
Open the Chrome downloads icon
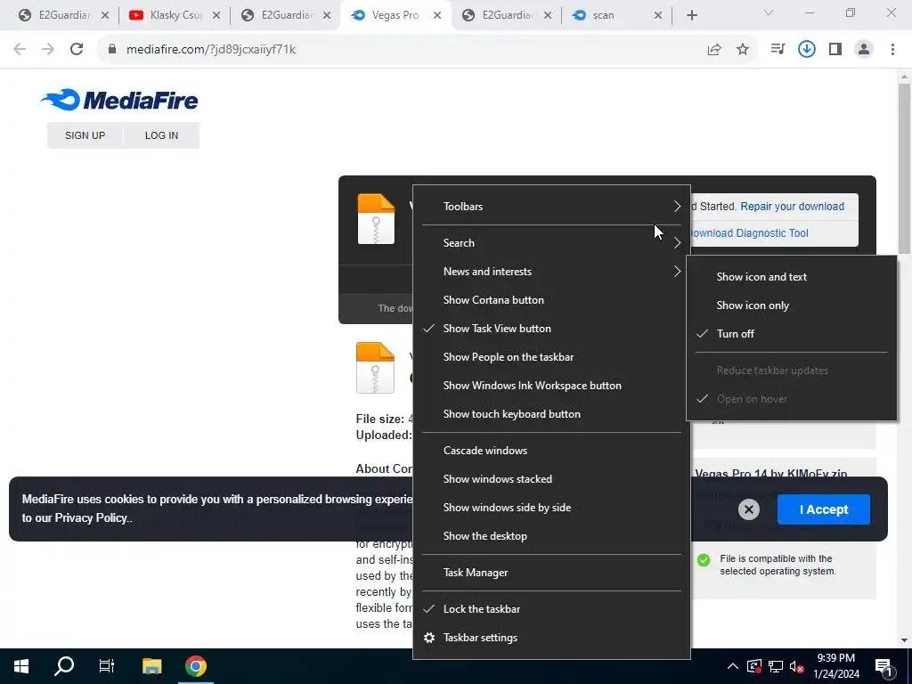click(x=806, y=50)
